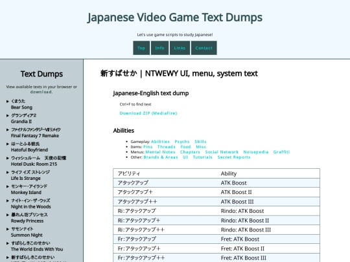
Task: Select Night in the Woods sidebar text
Action: pos(31,207)
